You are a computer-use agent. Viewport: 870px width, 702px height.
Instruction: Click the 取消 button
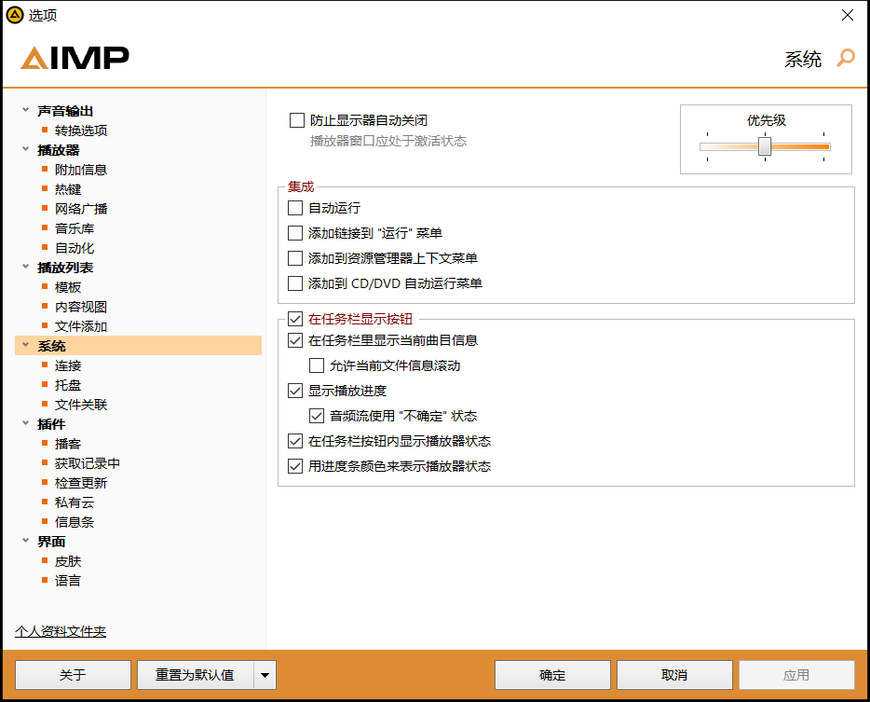[x=674, y=675]
